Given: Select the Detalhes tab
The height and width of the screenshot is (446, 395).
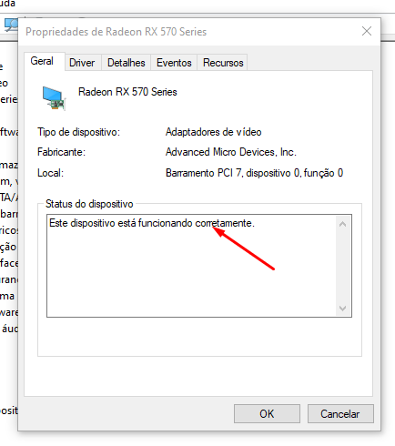Looking at the screenshot, I should pos(127,63).
